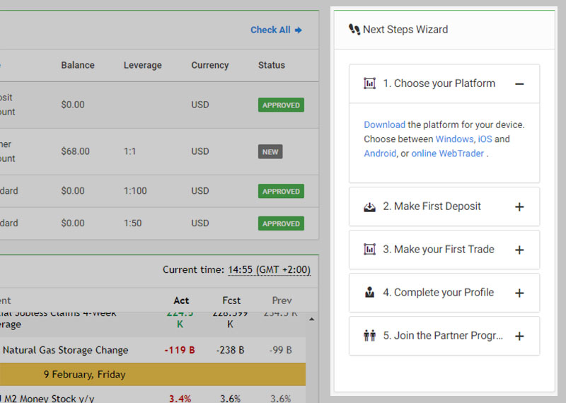This screenshot has height=403, width=566.
Task: Click the person icon for Complete your Profile
Action: coord(369,293)
